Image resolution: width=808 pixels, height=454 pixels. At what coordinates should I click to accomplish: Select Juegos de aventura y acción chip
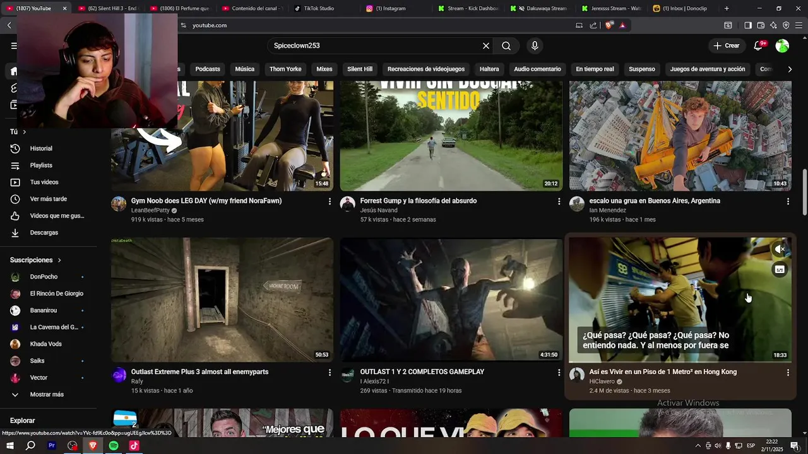[708, 69]
